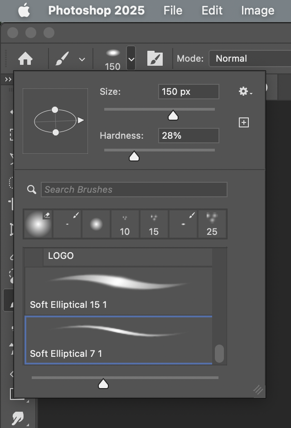Click the search brushes magnifier icon
The width and height of the screenshot is (291, 428).
tap(31, 190)
